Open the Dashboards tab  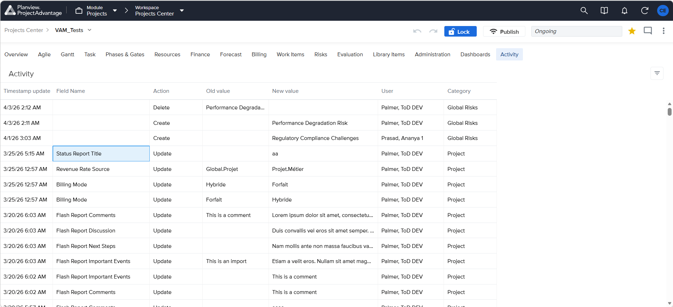(x=475, y=55)
